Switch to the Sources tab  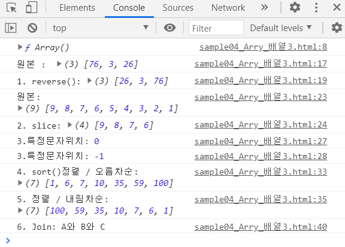tap(178, 8)
